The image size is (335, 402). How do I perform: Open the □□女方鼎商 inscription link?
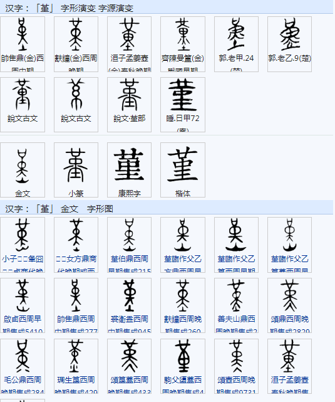(x=76, y=258)
